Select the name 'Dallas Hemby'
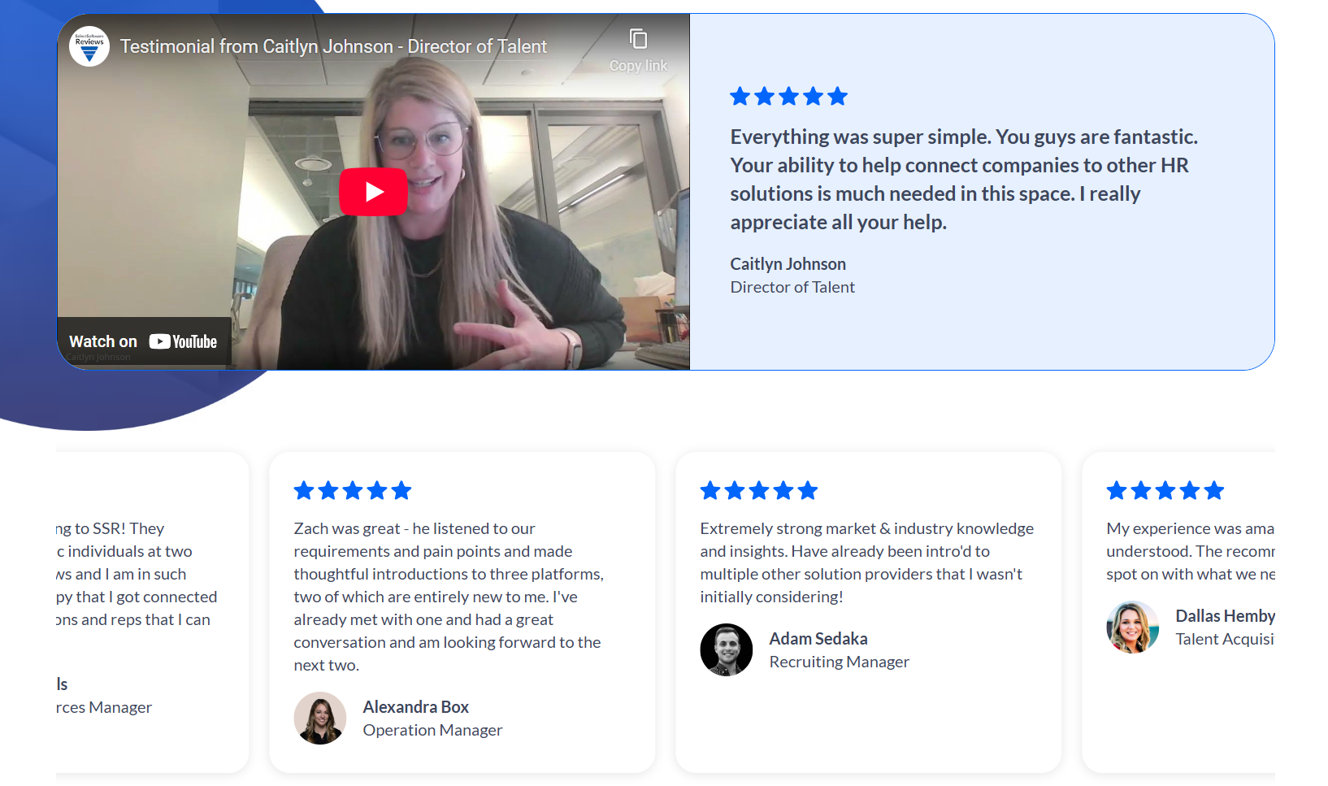Screen dimensions: 1328x786 click(1225, 616)
